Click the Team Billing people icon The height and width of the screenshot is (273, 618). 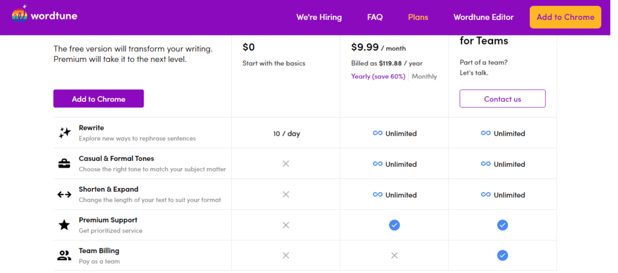[x=64, y=256]
